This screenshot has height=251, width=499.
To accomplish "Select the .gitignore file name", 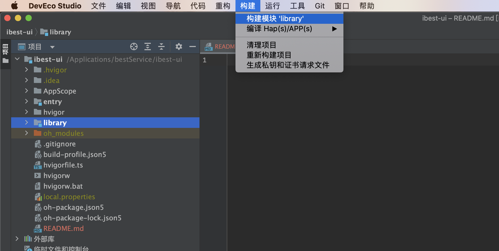I will 60,144.
